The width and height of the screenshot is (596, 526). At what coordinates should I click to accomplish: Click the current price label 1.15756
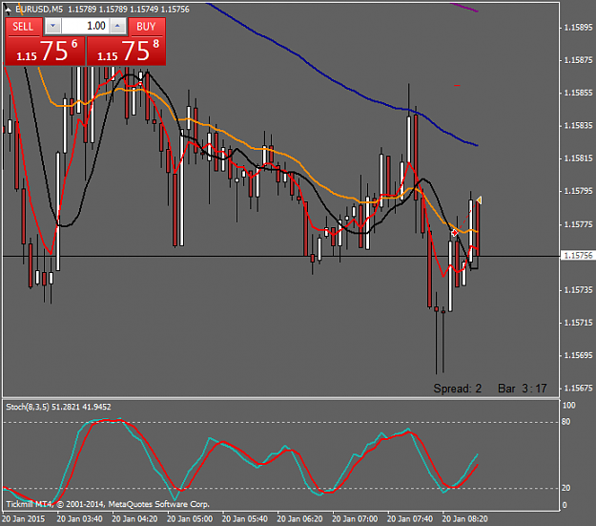[x=578, y=256]
